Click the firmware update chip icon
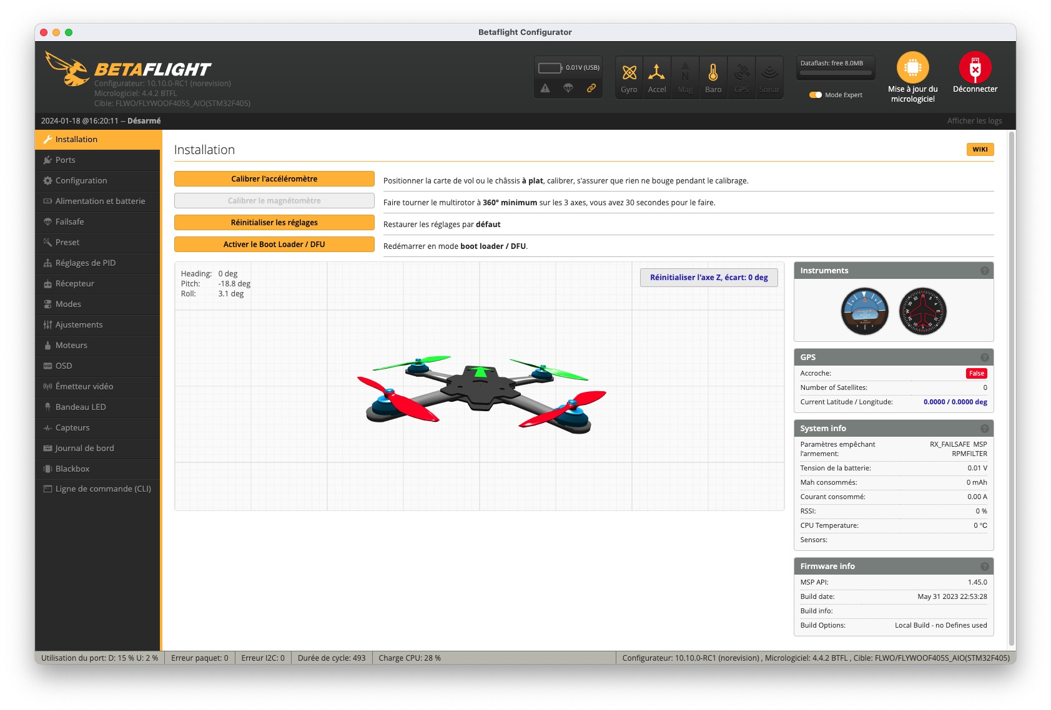 pos(912,67)
